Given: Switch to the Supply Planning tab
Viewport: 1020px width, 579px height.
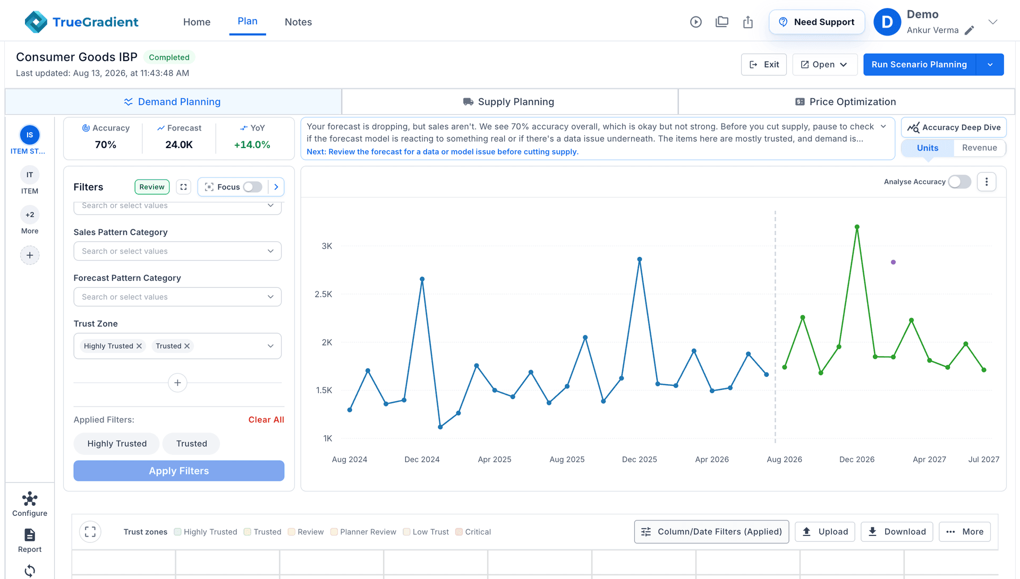Looking at the screenshot, I should [x=510, y=101].
